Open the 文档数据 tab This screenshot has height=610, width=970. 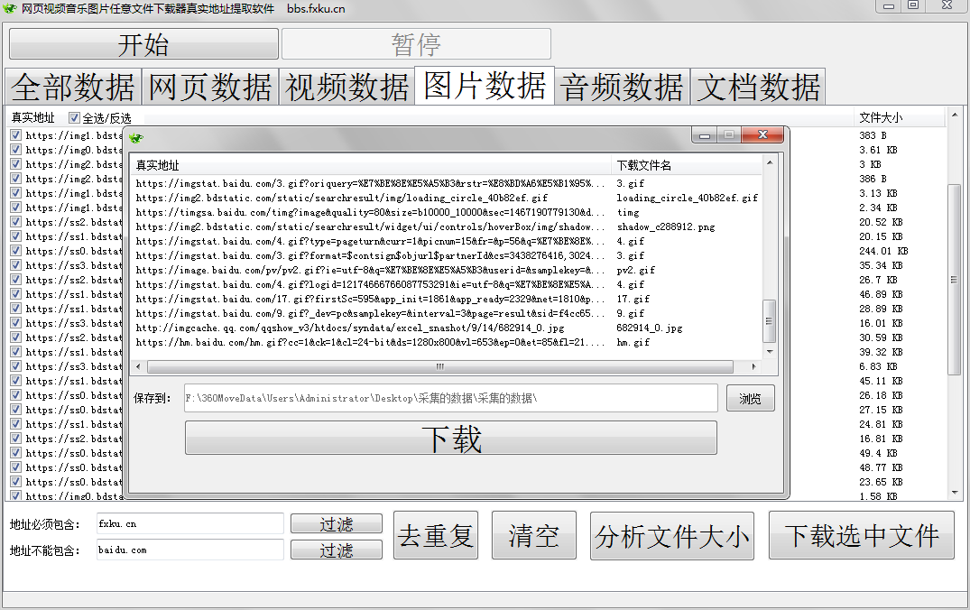(759, 87)
